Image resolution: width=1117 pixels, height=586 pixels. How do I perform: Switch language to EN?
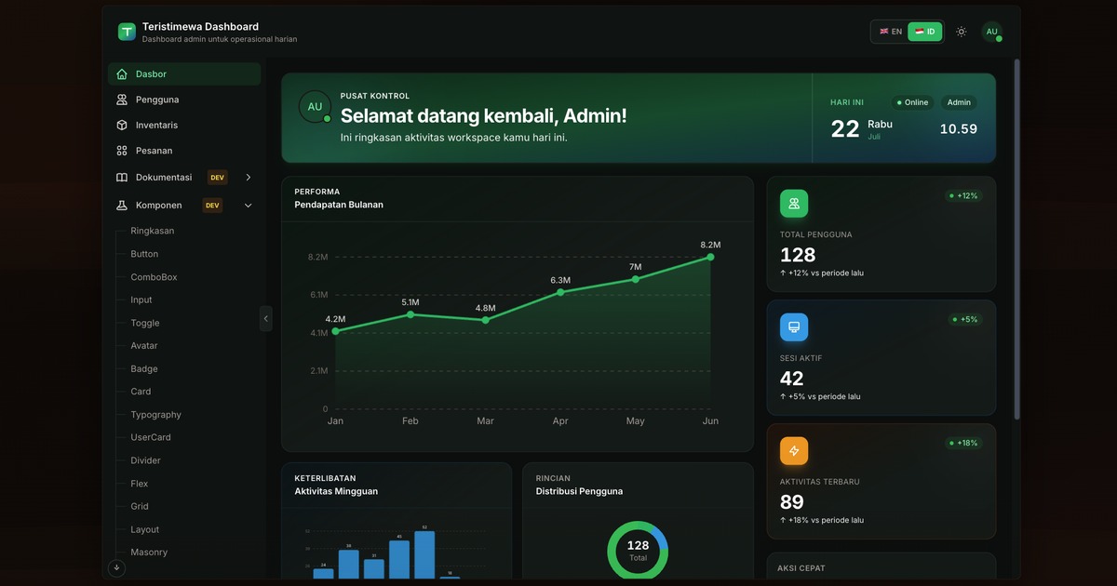coord(891,32)
